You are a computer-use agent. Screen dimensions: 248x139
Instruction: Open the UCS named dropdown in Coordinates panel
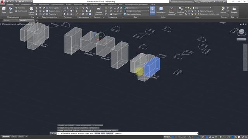116,14
